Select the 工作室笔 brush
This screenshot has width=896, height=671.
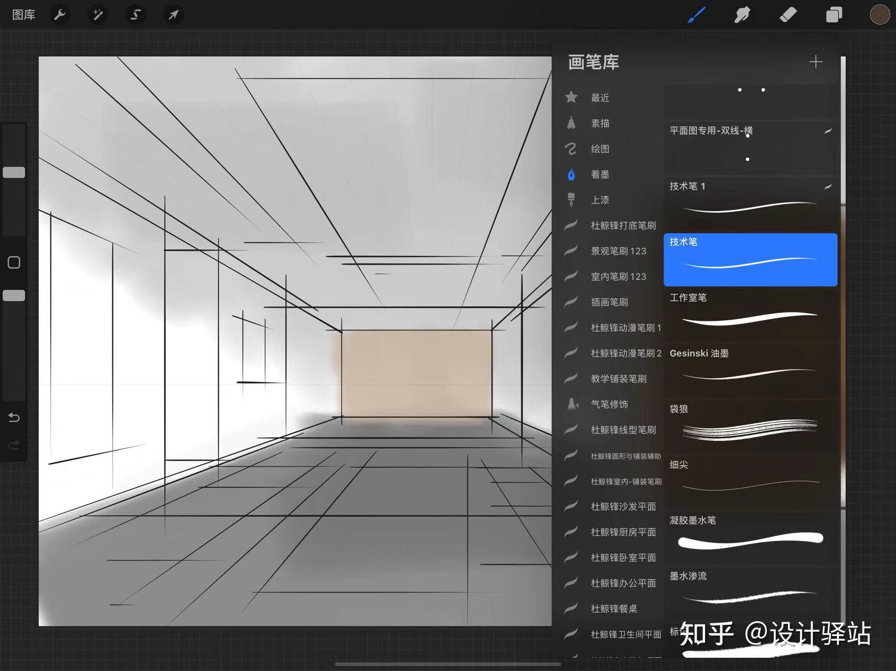[x=750, y=315]
